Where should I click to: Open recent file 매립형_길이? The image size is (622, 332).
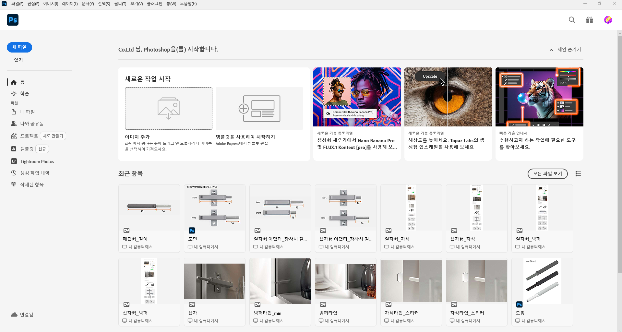pos(149,218)
